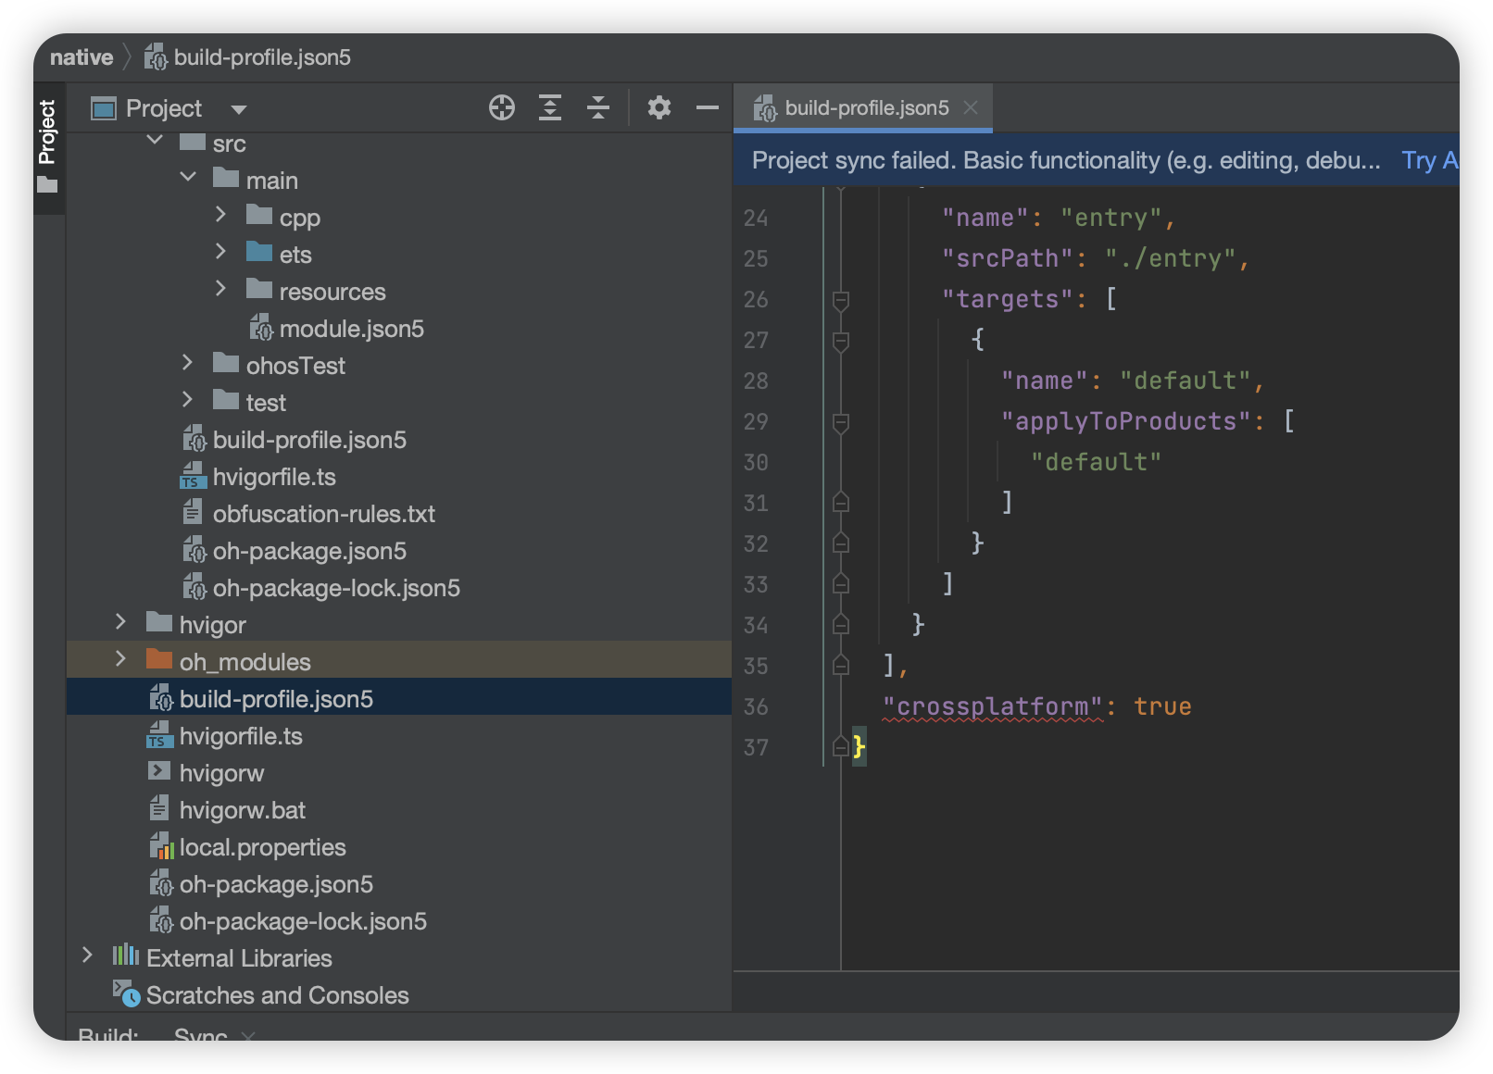The height and width of the screenshot is (1074, 1493).
Task: Expand the cpp folder chevron
Action: (220, 215)
